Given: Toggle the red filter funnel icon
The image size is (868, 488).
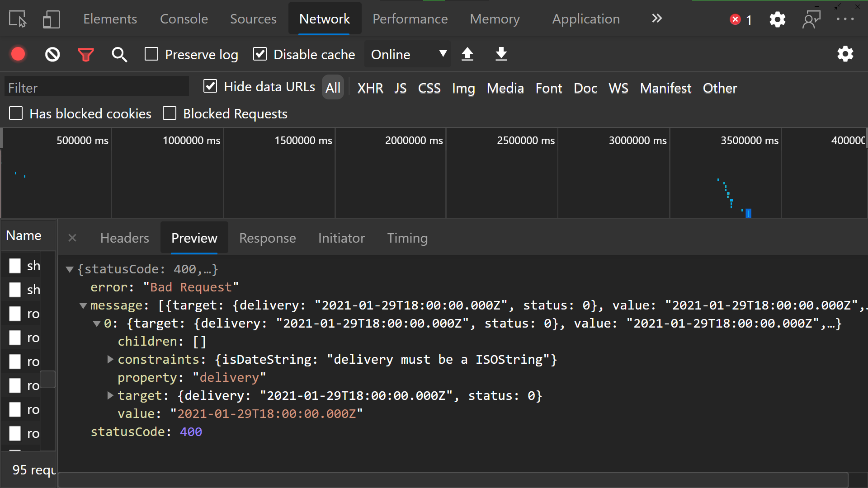Looking at the screenshot, I should [x=85, y=55].
